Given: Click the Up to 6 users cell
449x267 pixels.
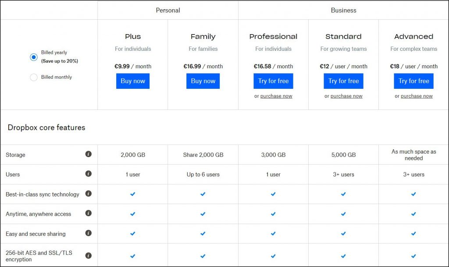Looking at the screenshot, I should pos(203,174).
